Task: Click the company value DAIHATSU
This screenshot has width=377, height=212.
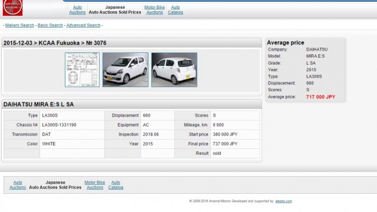Action: [317, 49]
